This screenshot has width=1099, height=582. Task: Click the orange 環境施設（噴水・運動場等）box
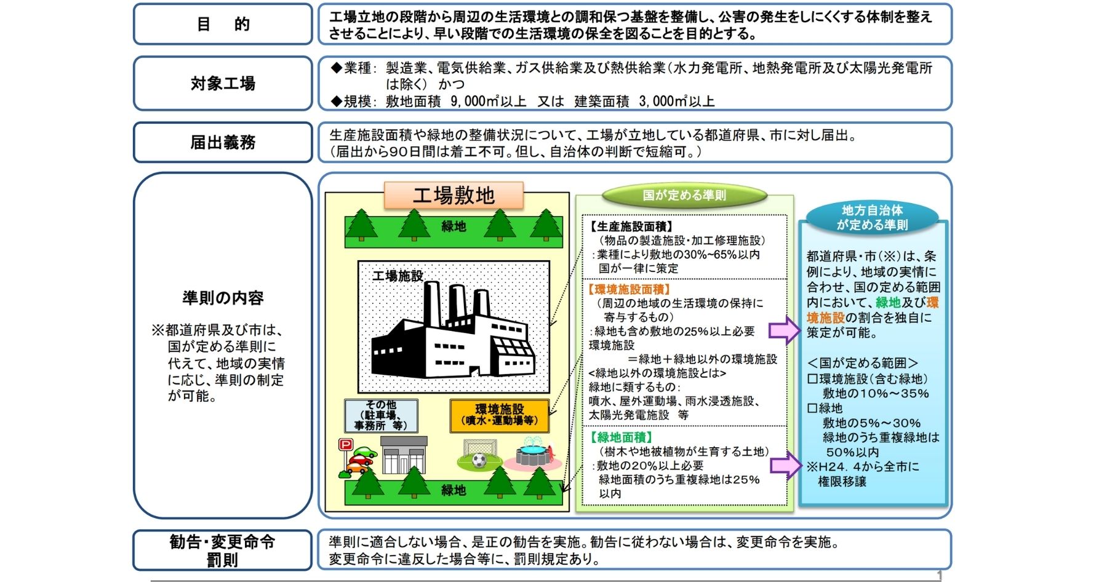click(x=499, y=415)
